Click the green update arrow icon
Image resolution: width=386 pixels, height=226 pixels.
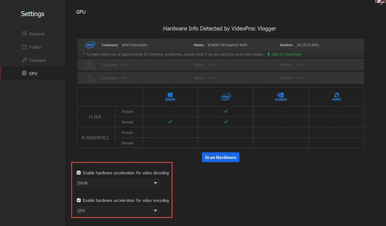(x=268, y=54)
